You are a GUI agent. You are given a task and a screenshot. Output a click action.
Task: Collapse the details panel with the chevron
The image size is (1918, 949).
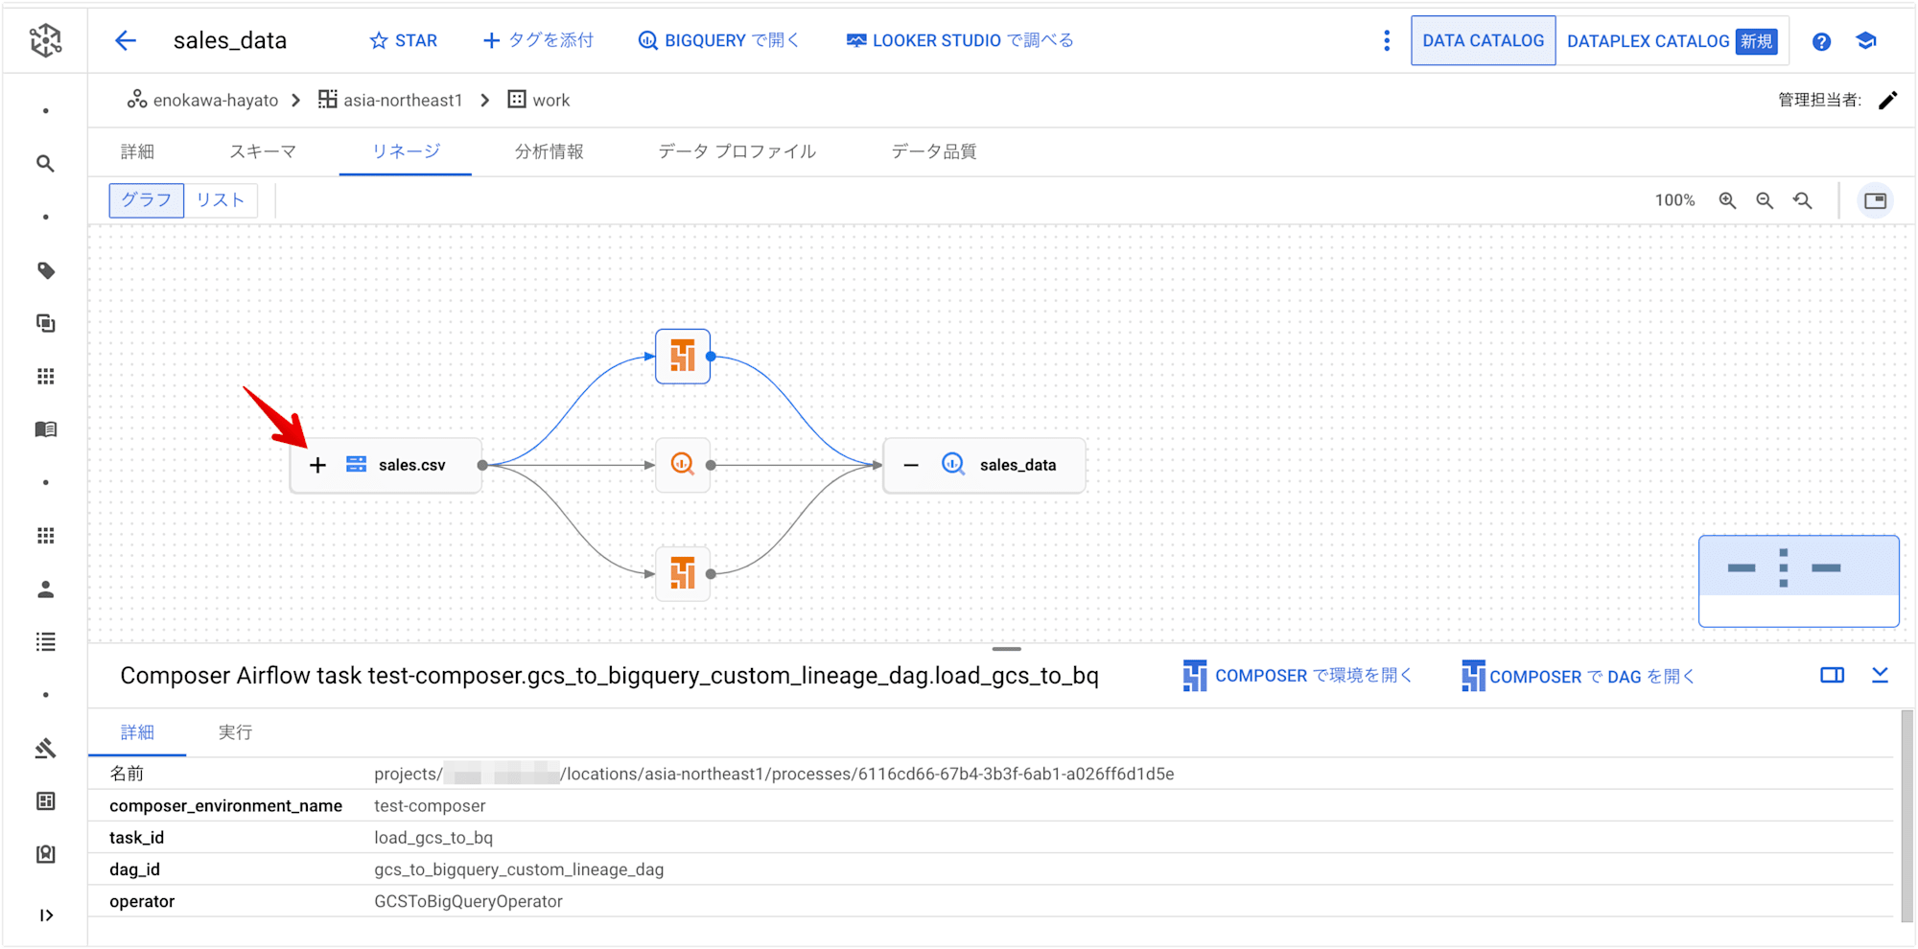(1880, 675)
